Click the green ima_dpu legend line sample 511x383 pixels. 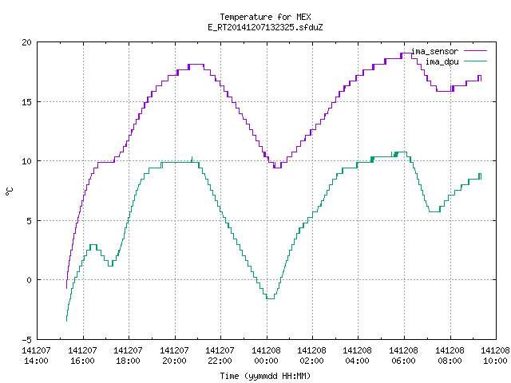coord(475,61)
